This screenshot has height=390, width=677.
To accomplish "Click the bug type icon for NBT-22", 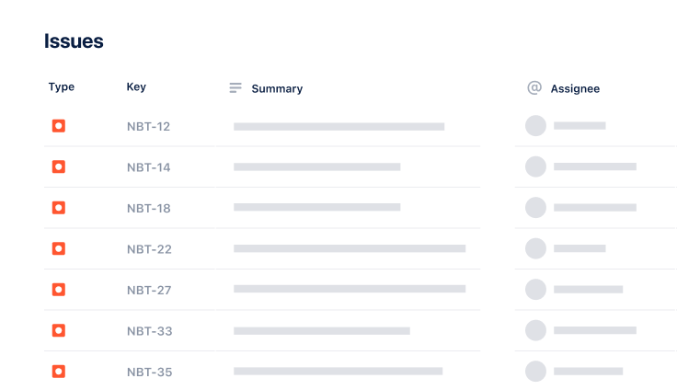I will point(58,248).
